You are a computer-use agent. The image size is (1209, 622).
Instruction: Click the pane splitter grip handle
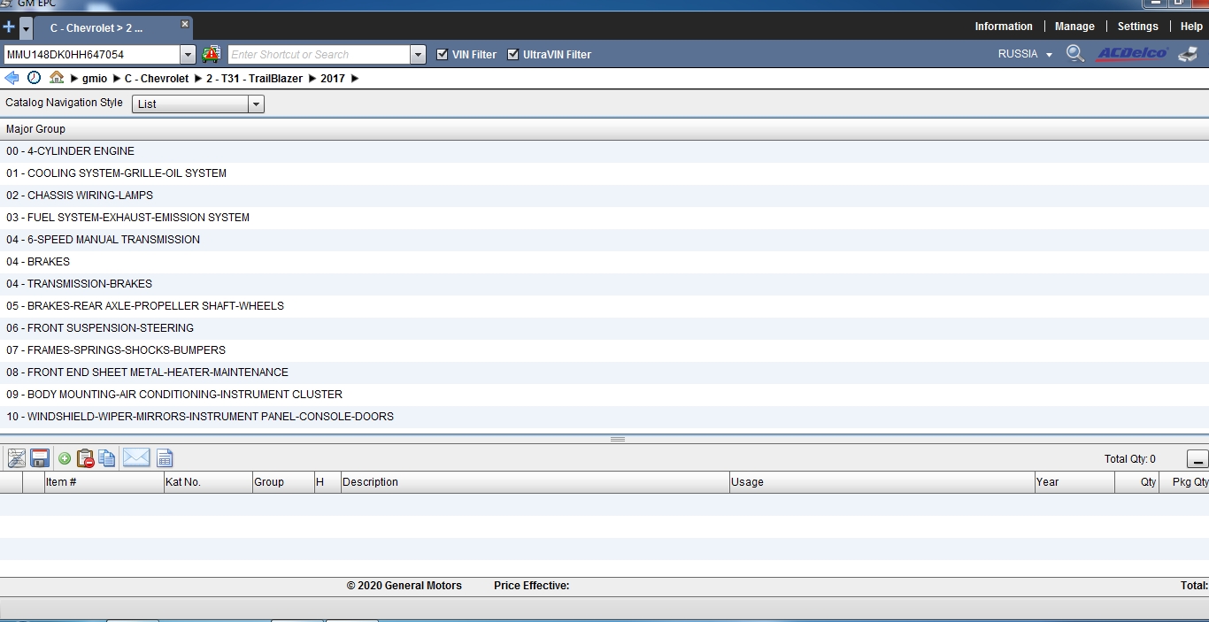(x=618, y=439)
